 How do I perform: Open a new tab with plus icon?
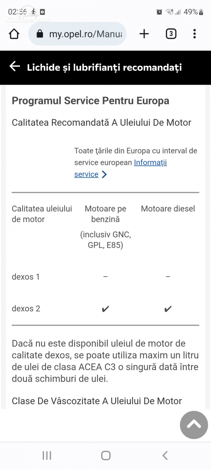tap(144, 34)
